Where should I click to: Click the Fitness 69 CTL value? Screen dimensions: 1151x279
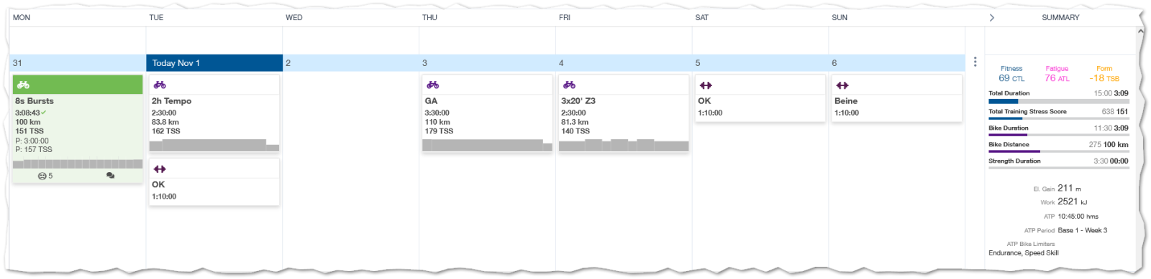tap(1011, 78)
